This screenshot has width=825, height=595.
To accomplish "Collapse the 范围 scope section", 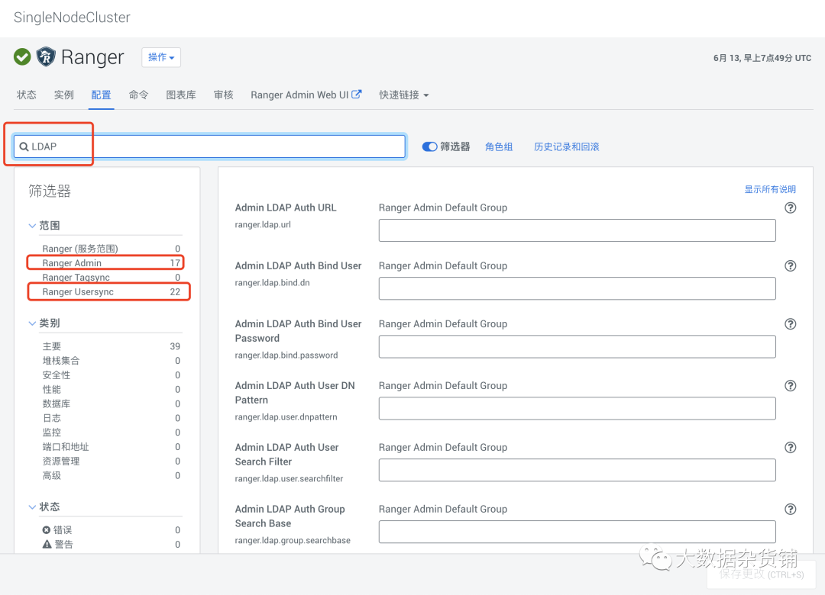I will [32, 226].
